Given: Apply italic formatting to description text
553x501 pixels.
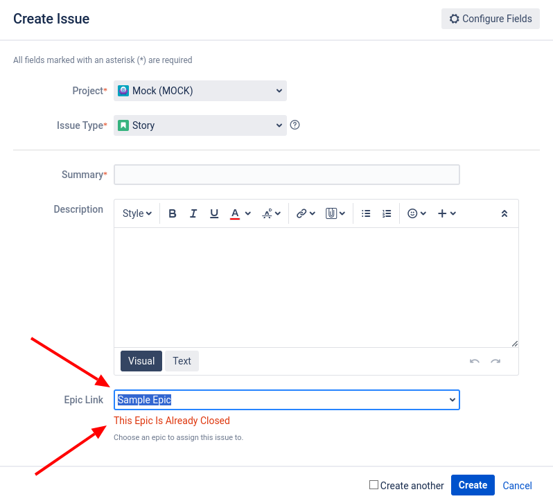Looking at the screenshot, I should pos(193,213).
